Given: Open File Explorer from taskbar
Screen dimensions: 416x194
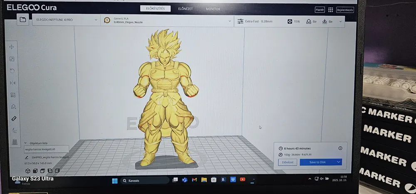Looking at the screenshot, I should tap(204, 180).
